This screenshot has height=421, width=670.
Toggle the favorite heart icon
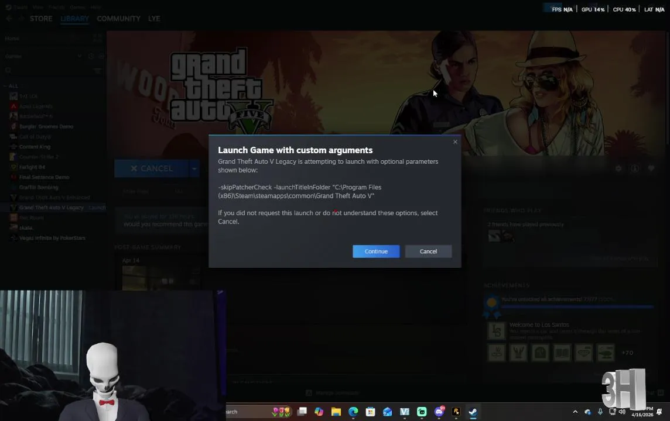tap(651, 168)
